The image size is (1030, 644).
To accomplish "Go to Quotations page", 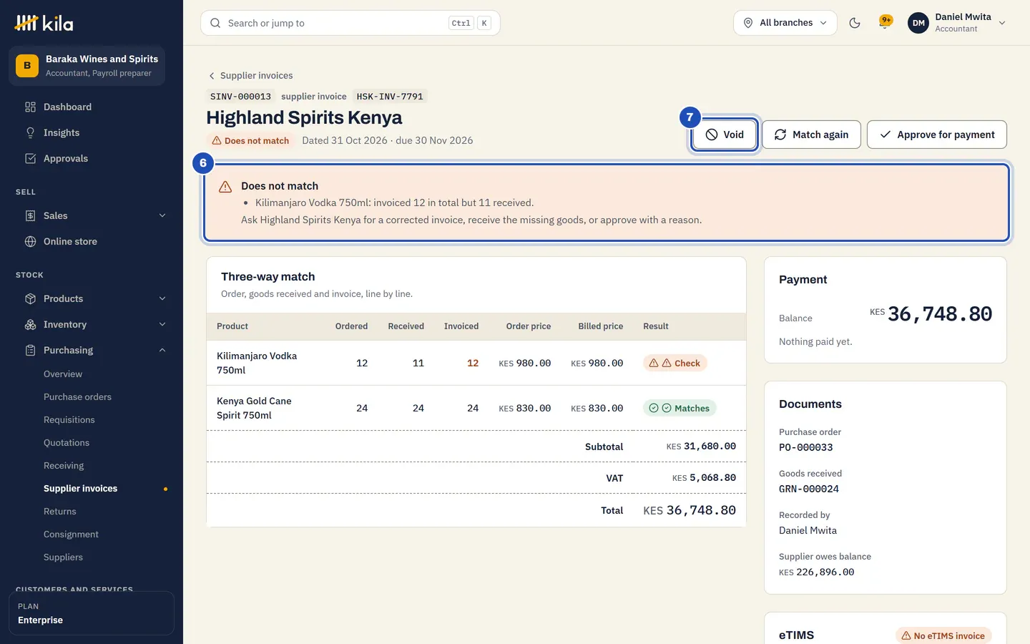I will [x=67, y=443].
